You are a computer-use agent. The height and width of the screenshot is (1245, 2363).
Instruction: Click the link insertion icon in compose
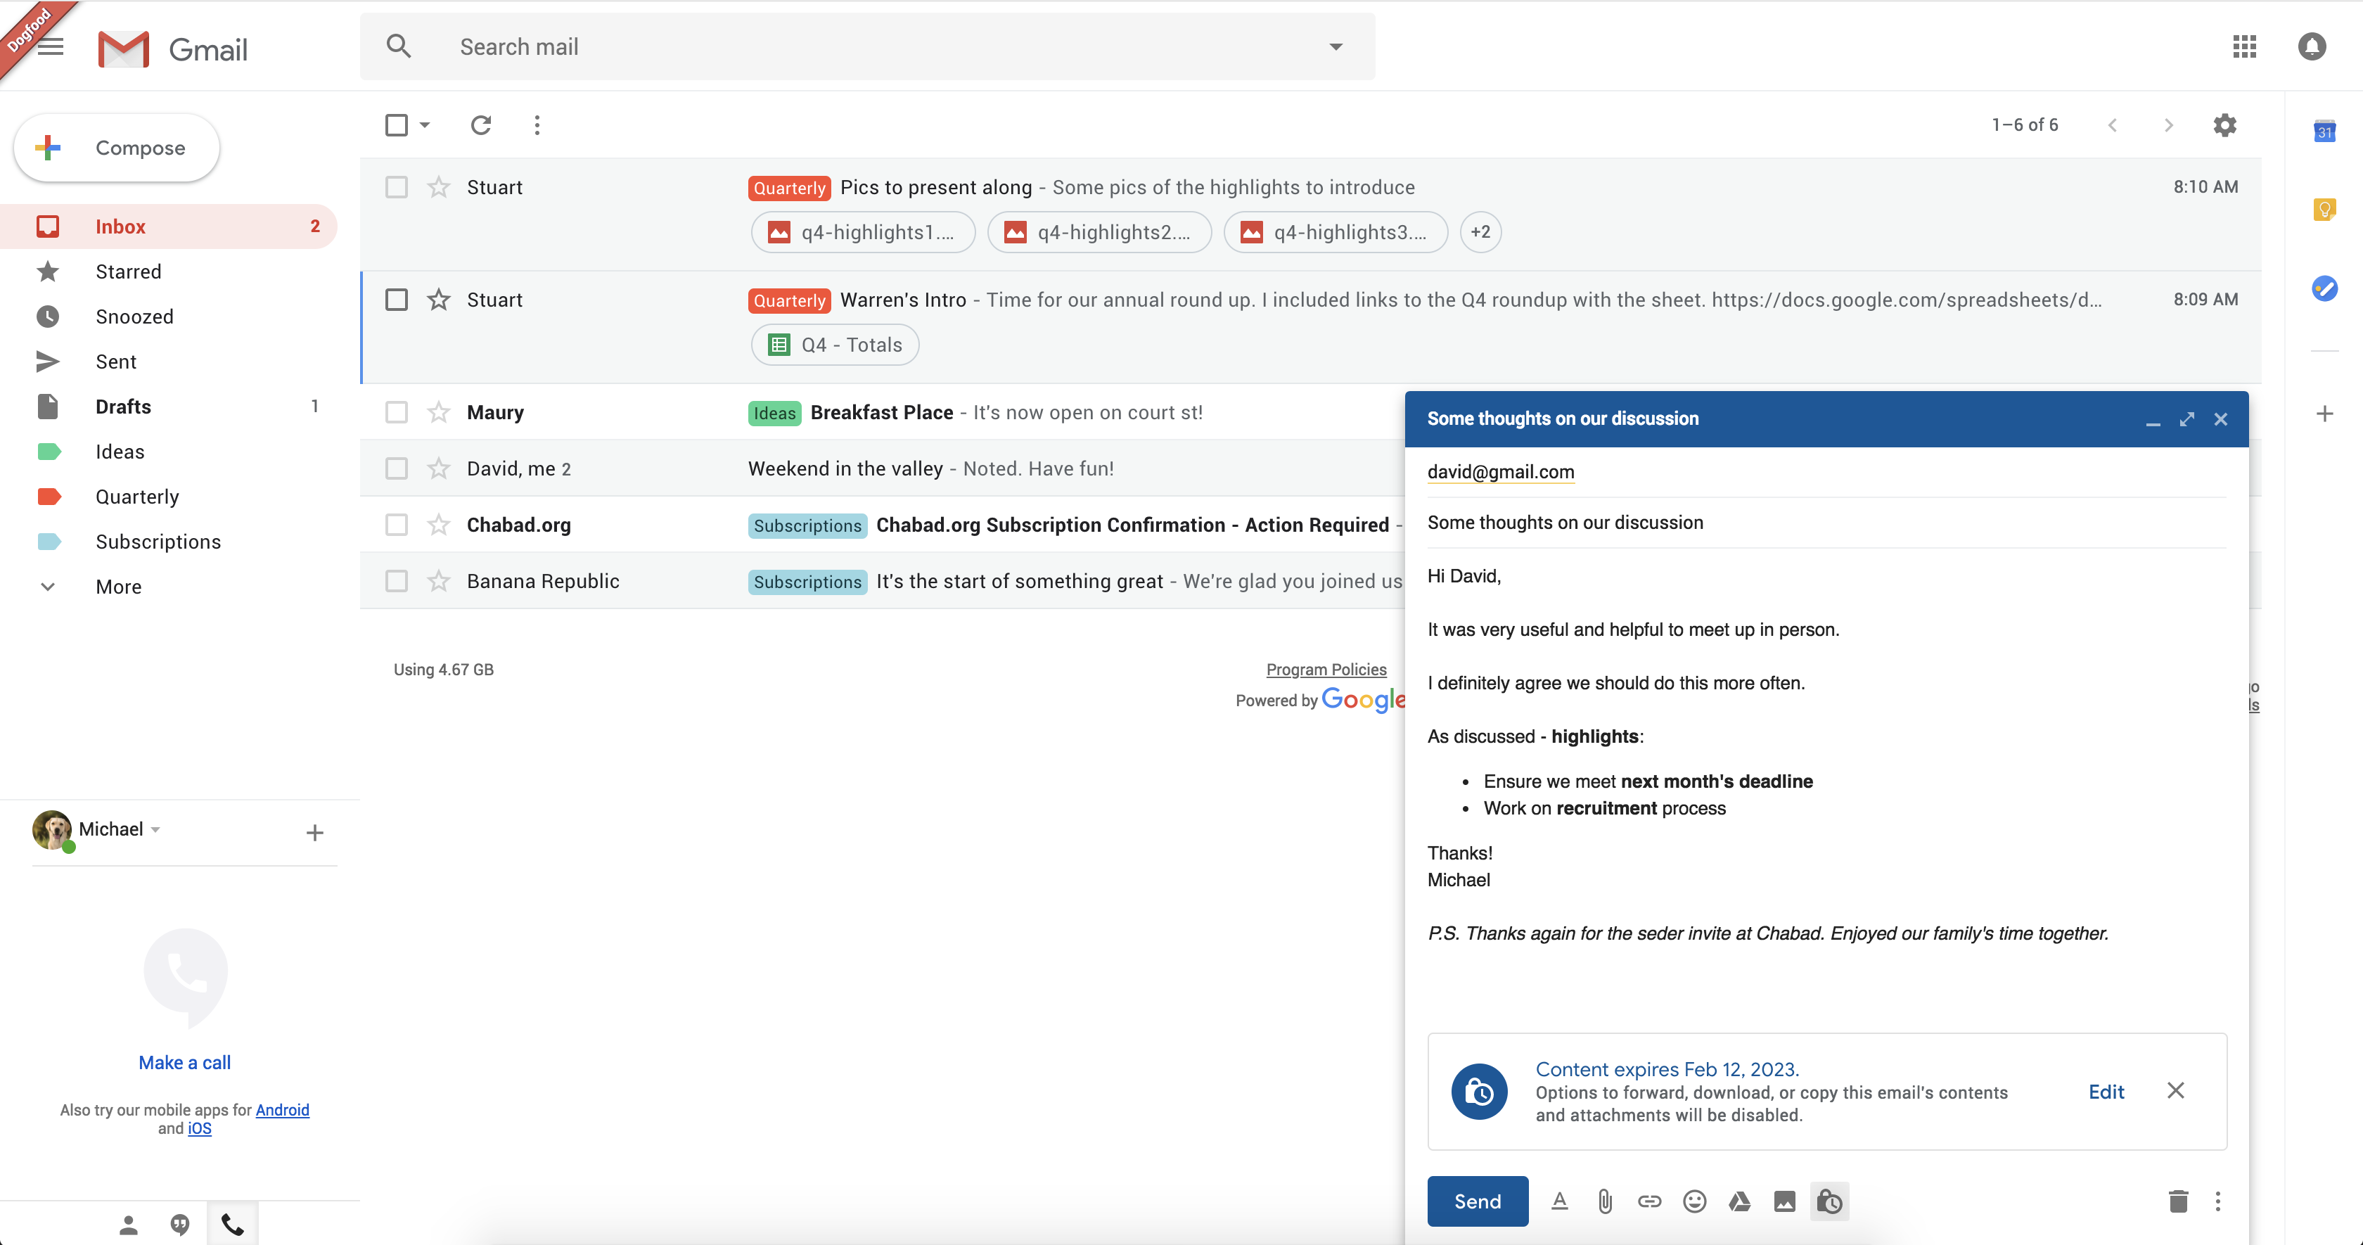1648,1201
